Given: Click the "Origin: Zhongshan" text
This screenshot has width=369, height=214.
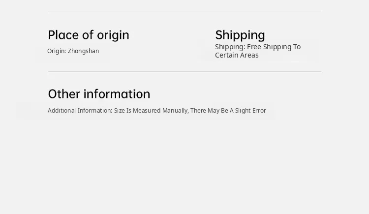Looking at the screenshot, I should pos(73,51).
